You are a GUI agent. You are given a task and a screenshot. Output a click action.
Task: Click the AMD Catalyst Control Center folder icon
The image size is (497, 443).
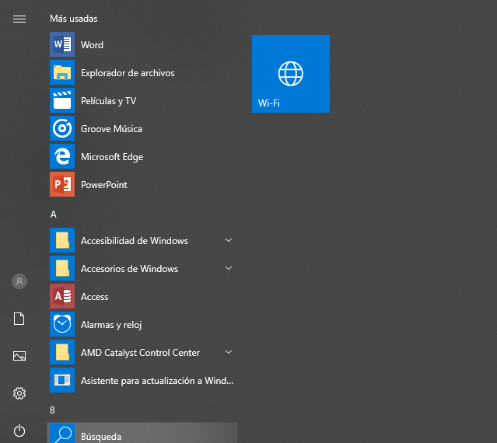tap(62, 352)
